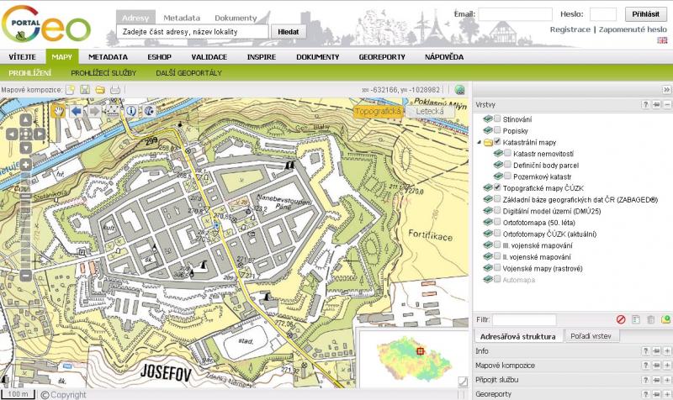The height and width of the screenshot is (400, 673).
Task: Click the zoom in plus button
Action: click(26, 164)
